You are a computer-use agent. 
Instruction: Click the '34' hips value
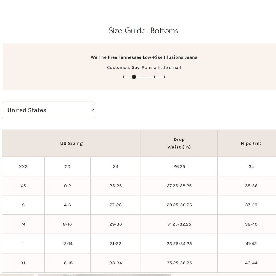251,166
